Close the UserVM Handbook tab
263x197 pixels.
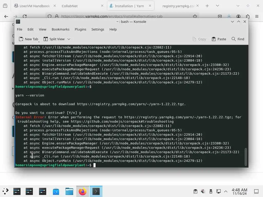click(55, 6)
